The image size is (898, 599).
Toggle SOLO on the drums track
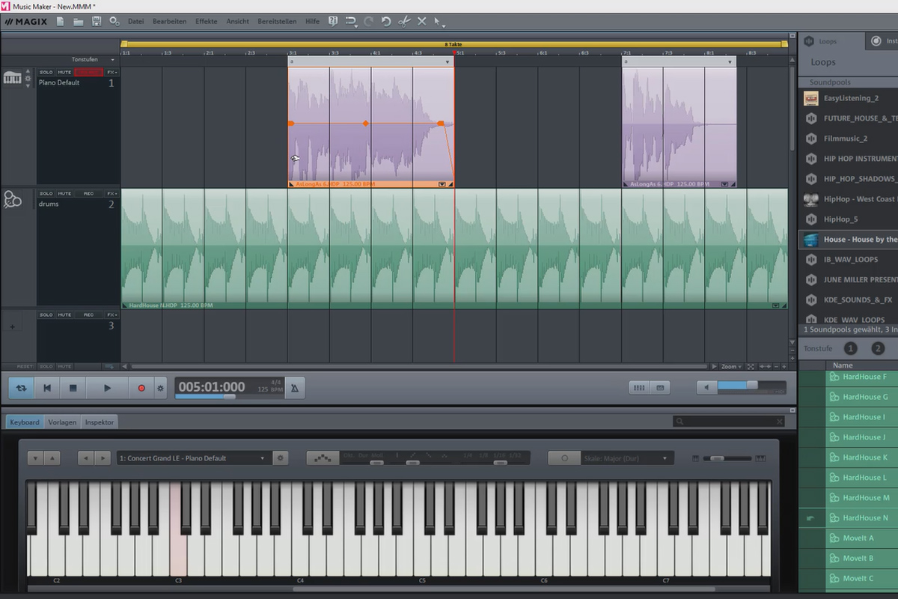click(46, 193)
